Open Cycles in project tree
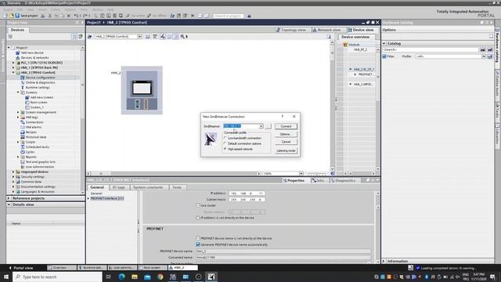The height and width of the screenshot is (282, 501). (30, 152)
